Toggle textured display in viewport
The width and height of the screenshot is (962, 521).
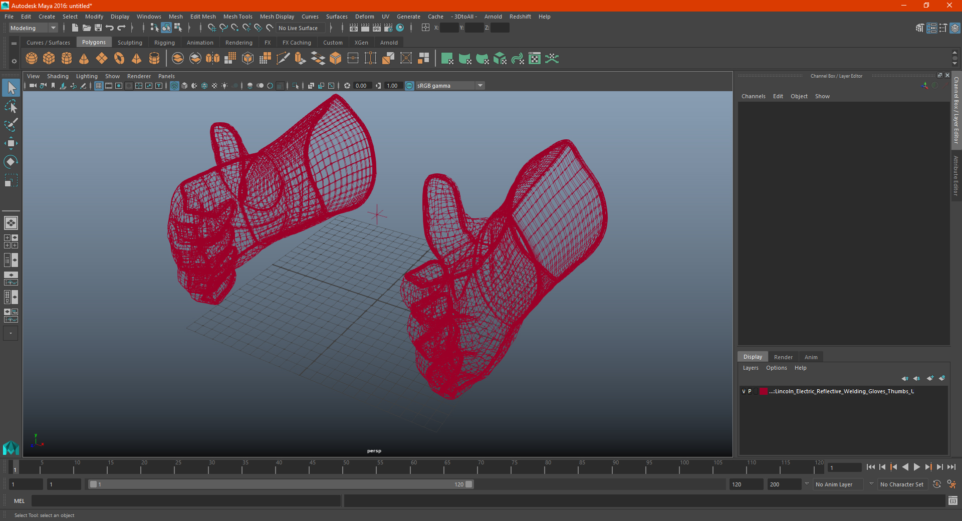(214, 86)
